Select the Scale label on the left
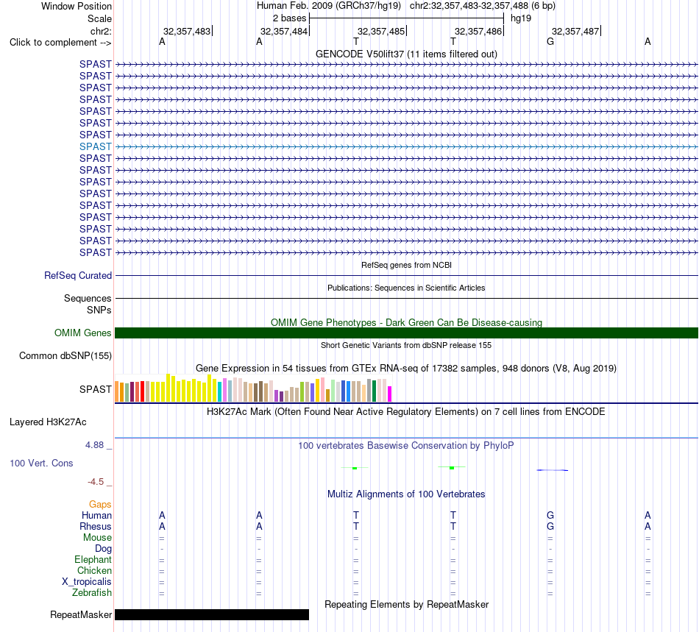 (99, 18)
